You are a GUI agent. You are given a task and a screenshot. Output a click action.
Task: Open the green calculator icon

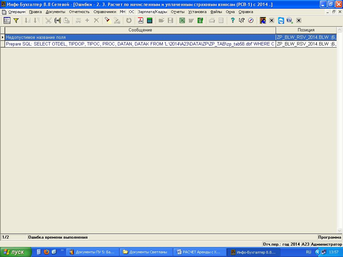(150, 20)
